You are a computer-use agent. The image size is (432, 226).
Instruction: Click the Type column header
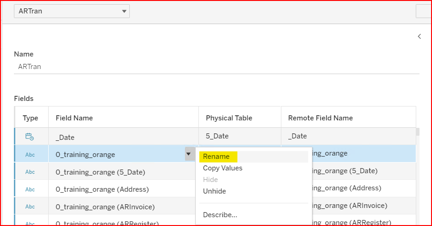[x=31, y=118]
